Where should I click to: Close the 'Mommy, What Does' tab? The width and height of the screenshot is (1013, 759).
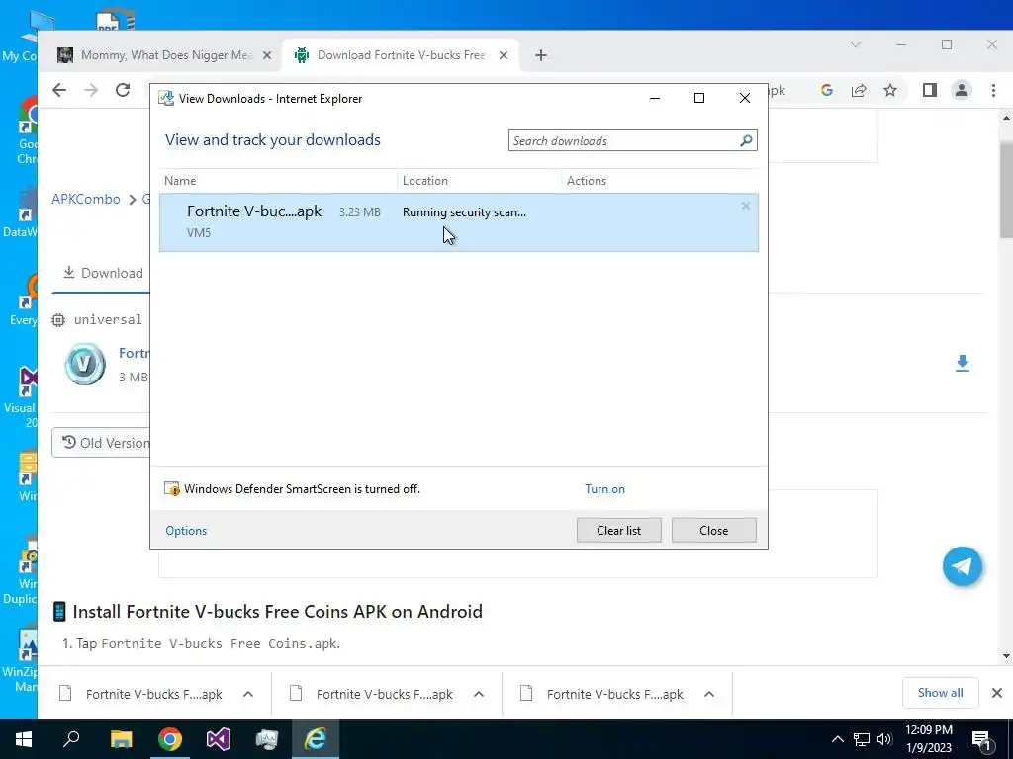[x=267, y=55]
